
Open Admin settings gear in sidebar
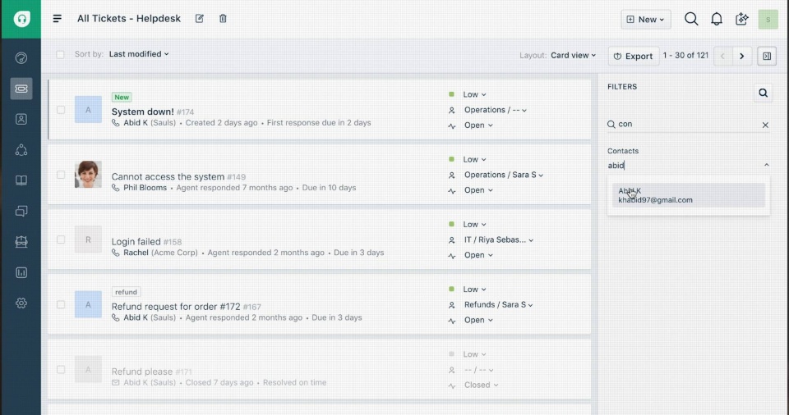[x=21, y=303]
